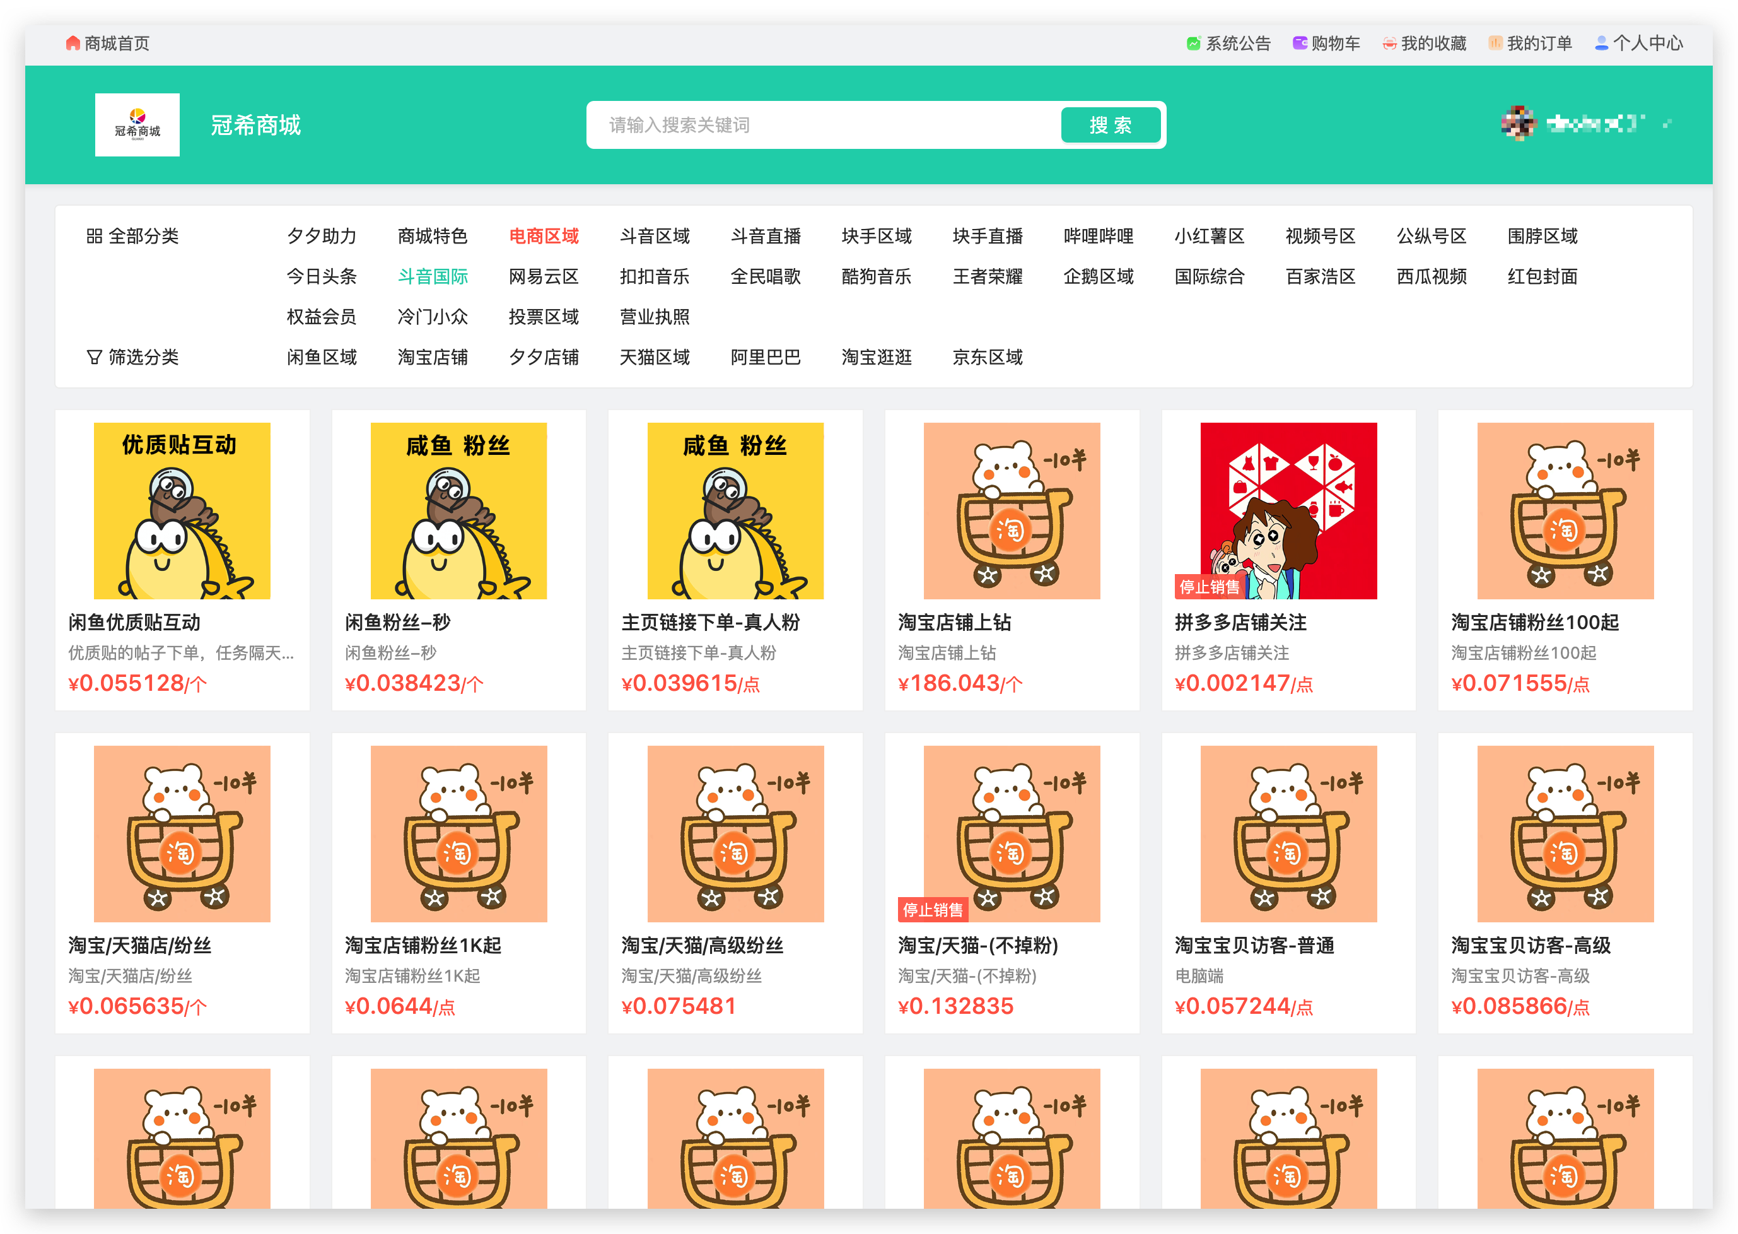Filter by 淘宝店铺 subcategory
This screenshot has height=1234, width=1738.
[x=432, y=357]
